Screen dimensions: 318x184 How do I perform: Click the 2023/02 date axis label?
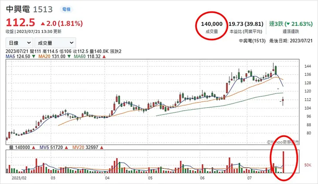(19, 178)
